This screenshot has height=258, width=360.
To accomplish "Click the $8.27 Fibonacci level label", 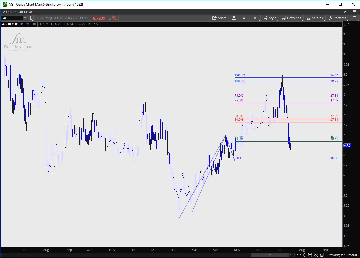I will (334, 81).
